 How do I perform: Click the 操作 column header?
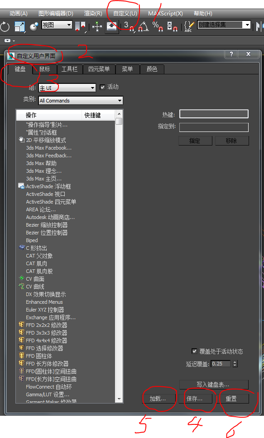point(49,115)
